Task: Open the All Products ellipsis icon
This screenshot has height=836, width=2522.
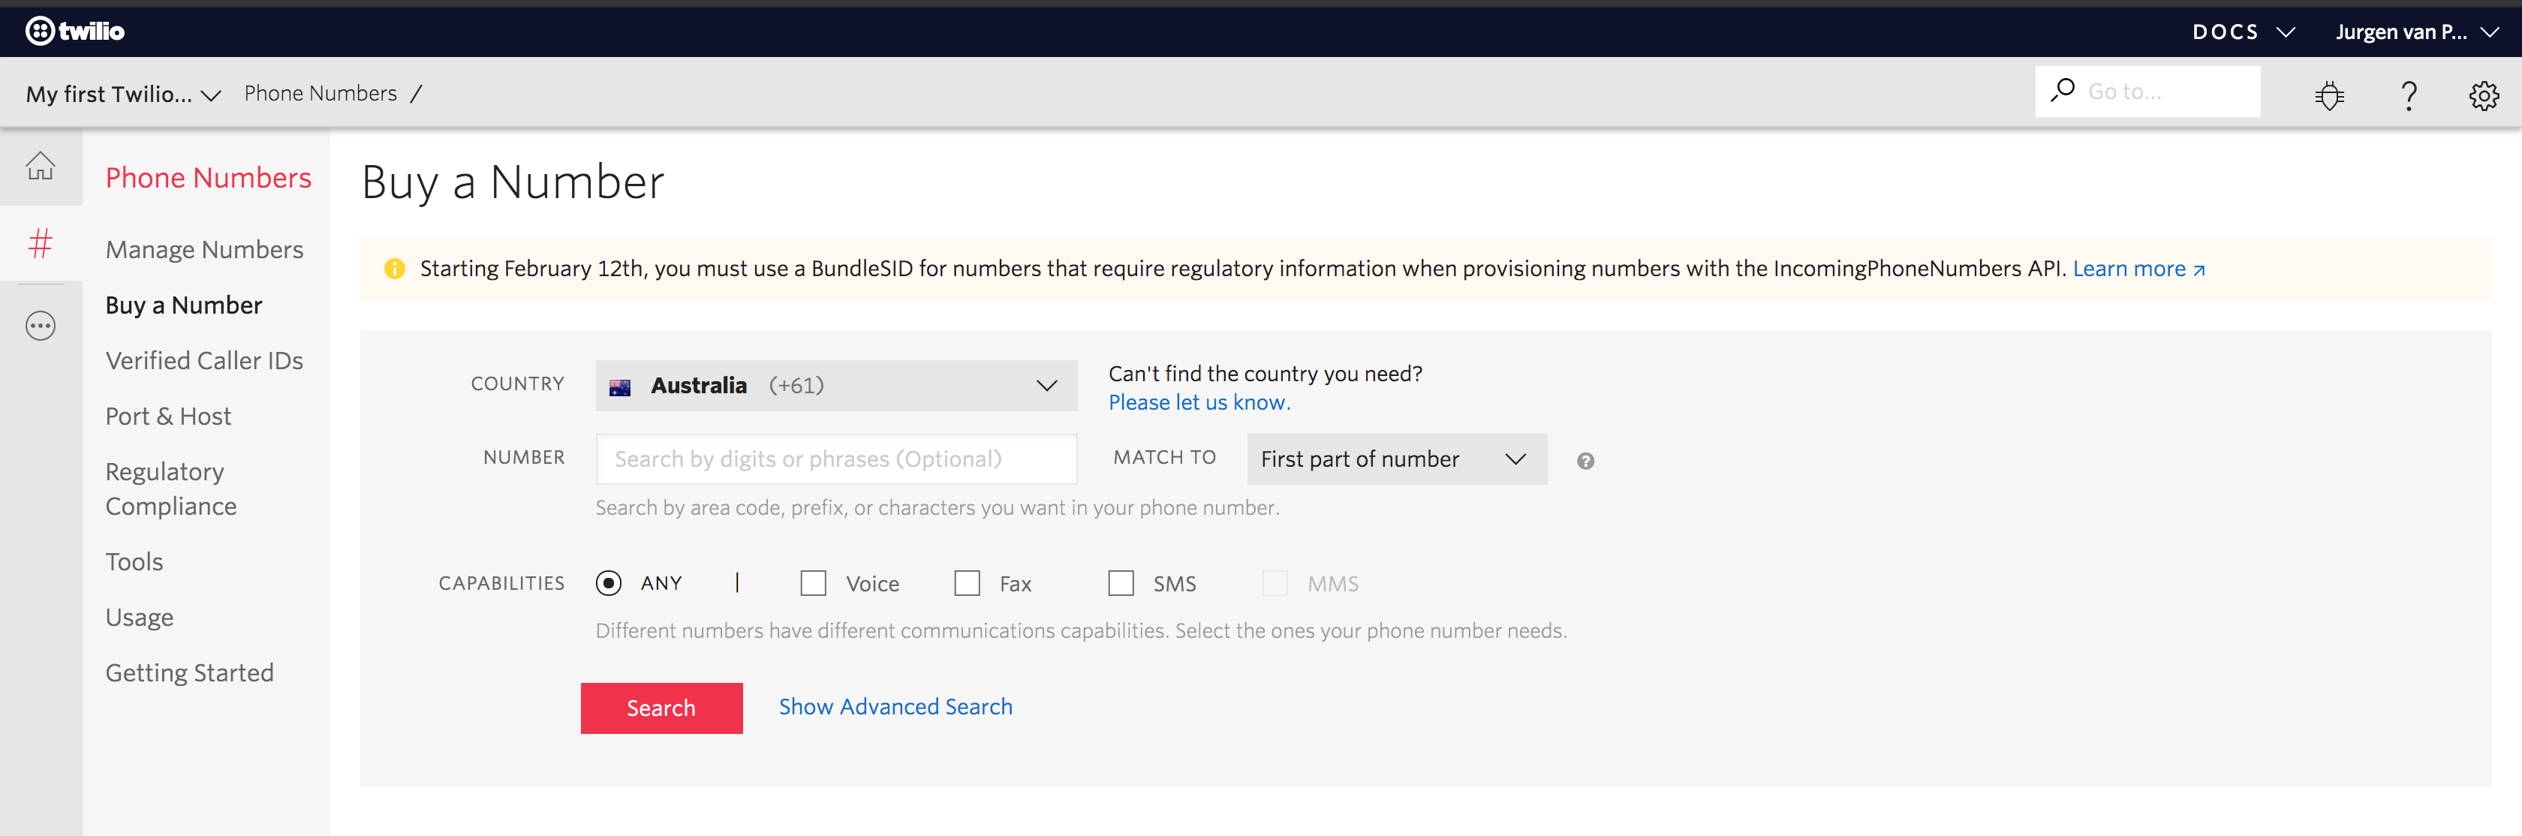Action: (40, 325)
